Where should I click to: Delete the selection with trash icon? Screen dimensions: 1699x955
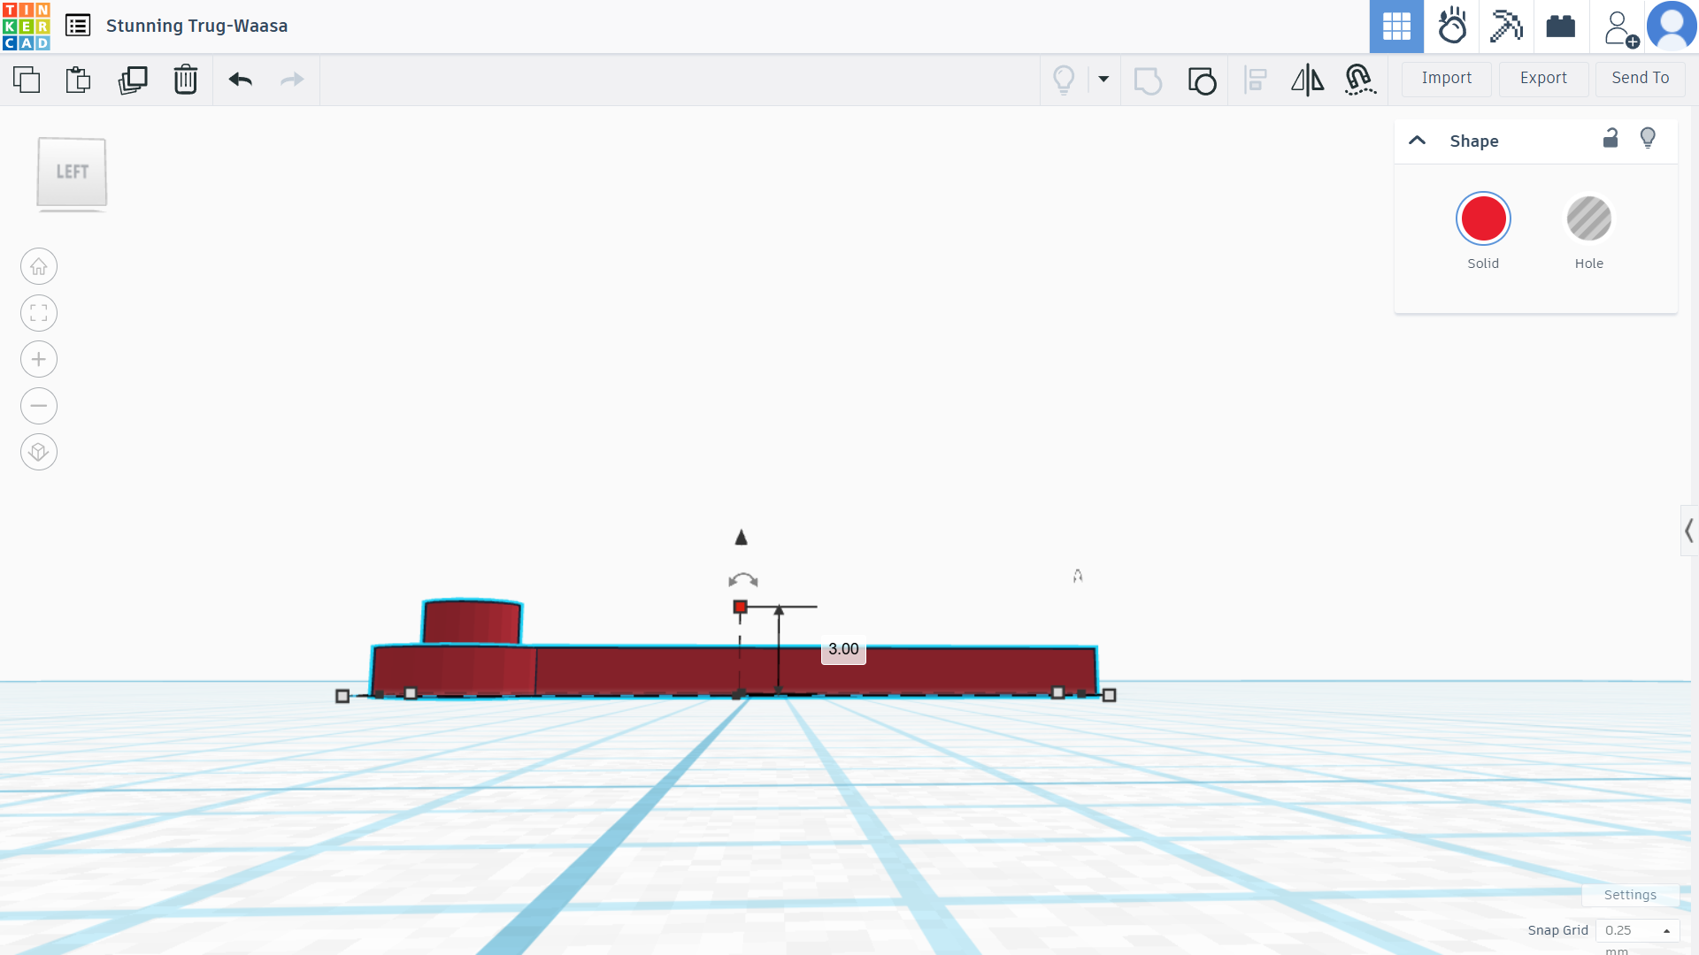click(x=186, y=80)
